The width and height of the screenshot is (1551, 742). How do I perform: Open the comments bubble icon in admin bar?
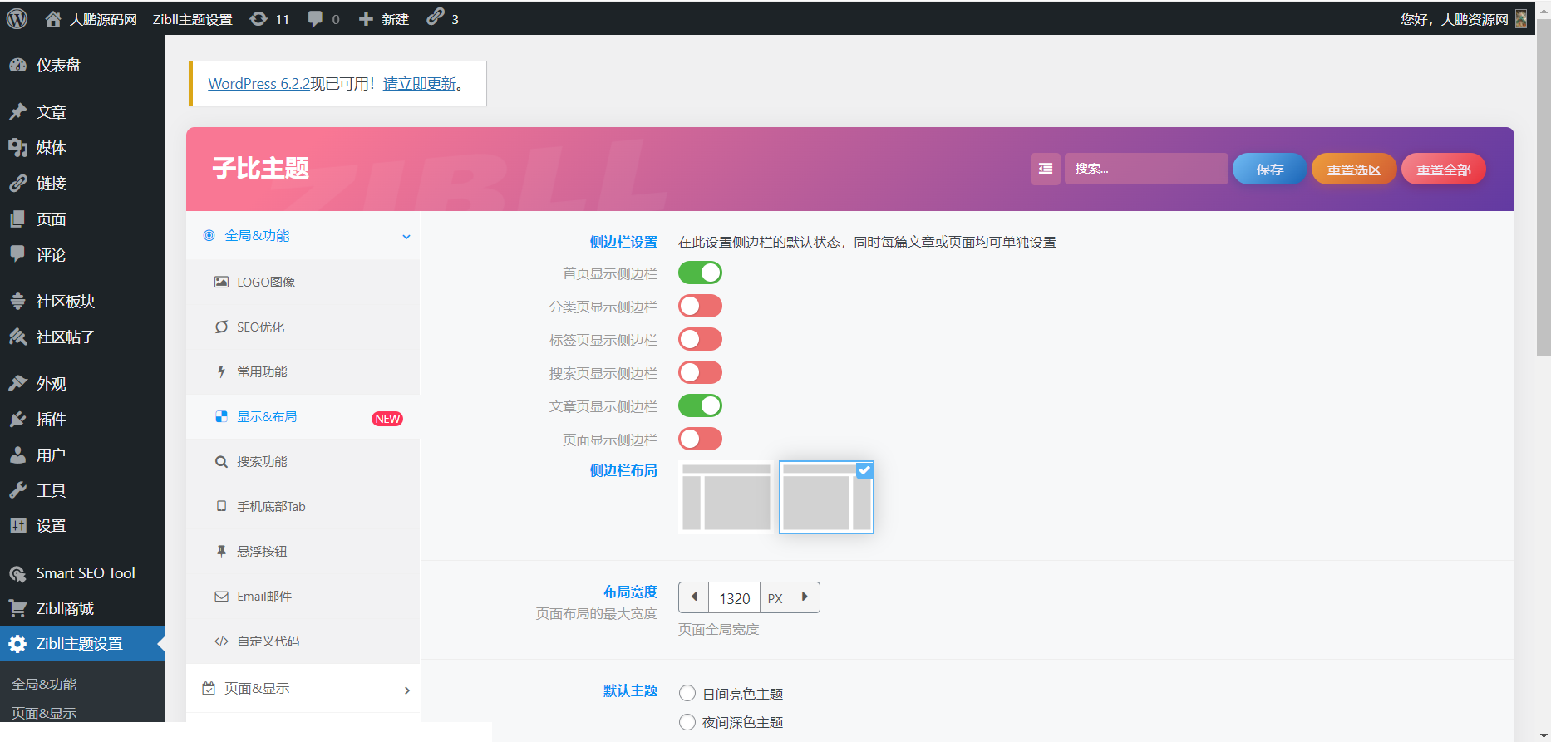315,18
